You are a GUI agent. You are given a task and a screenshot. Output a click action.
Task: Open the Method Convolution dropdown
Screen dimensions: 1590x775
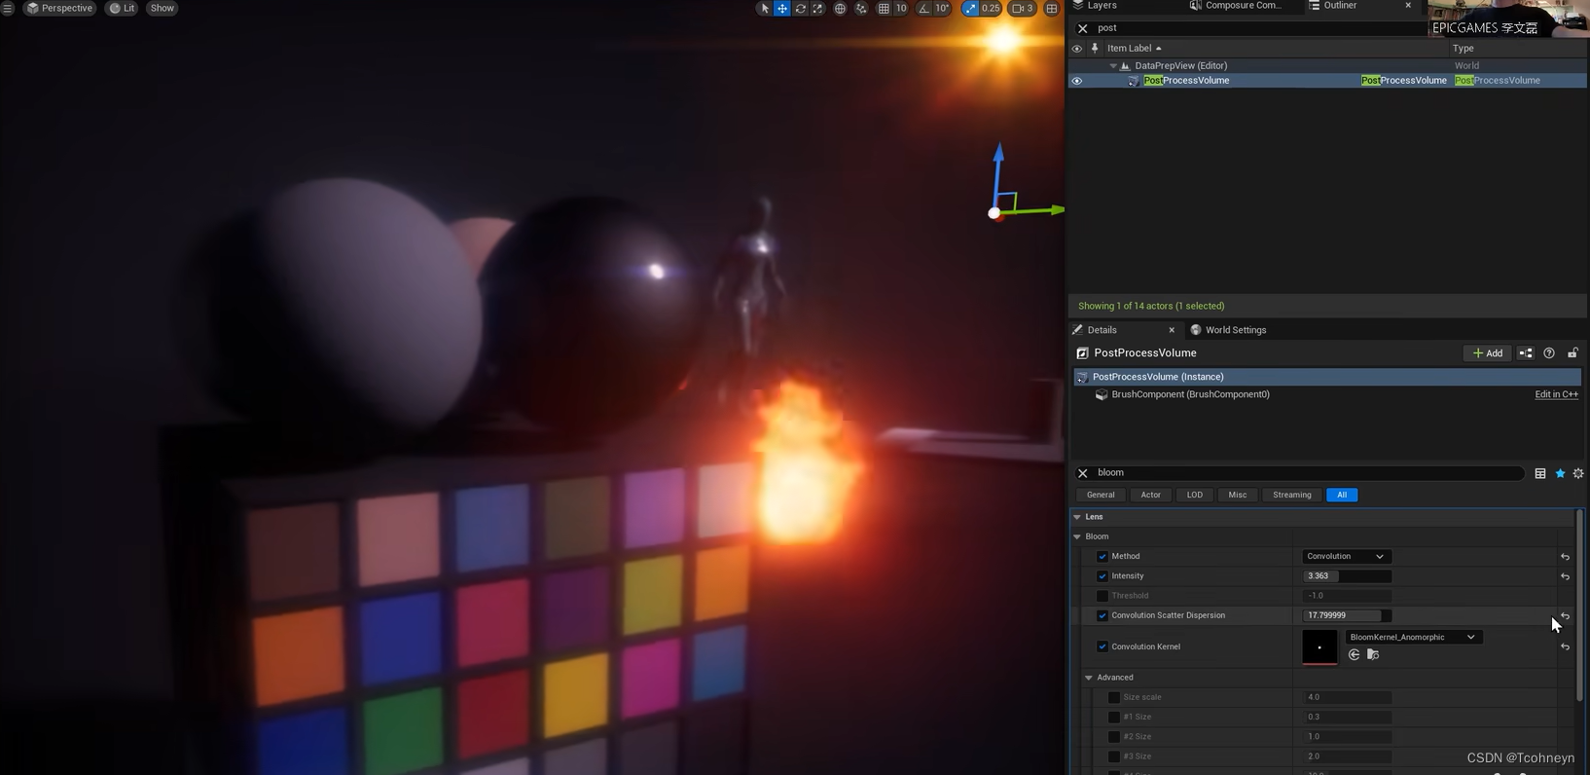pyautogui.click(x=1347, y=557)
